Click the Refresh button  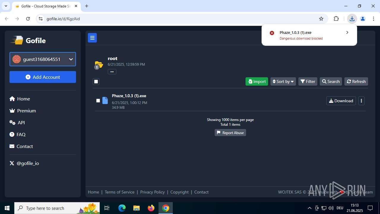[x=356, y=81]
